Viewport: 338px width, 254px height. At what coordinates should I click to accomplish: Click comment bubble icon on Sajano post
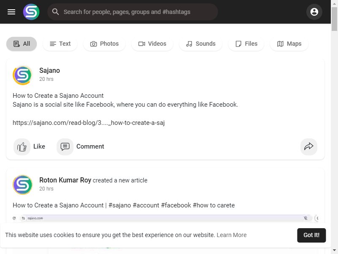pos(65,147)
